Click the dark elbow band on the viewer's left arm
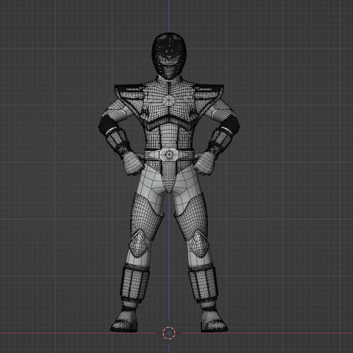 pos(109,125)
